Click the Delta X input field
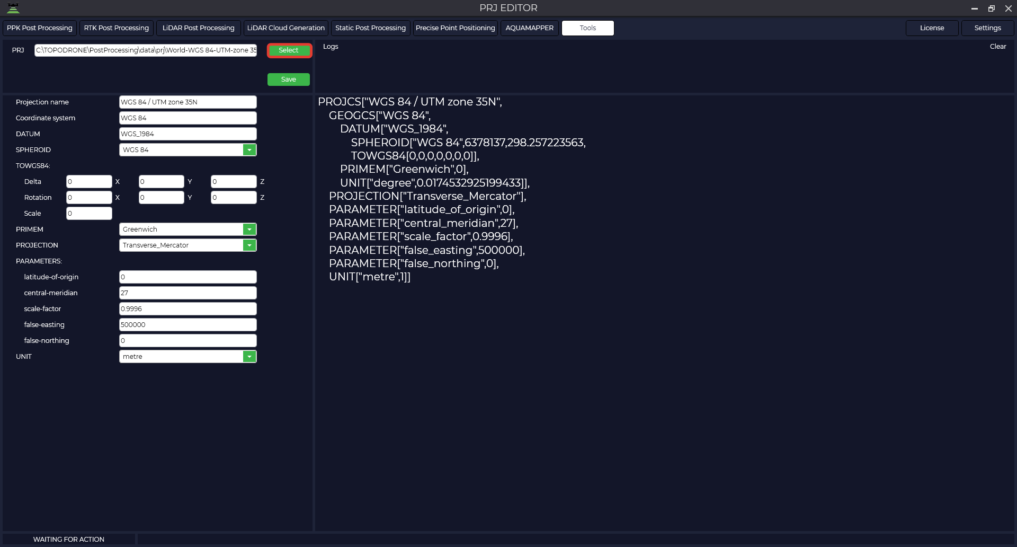The width and height of the screenshot is (1017, 547). click(89, 182)
